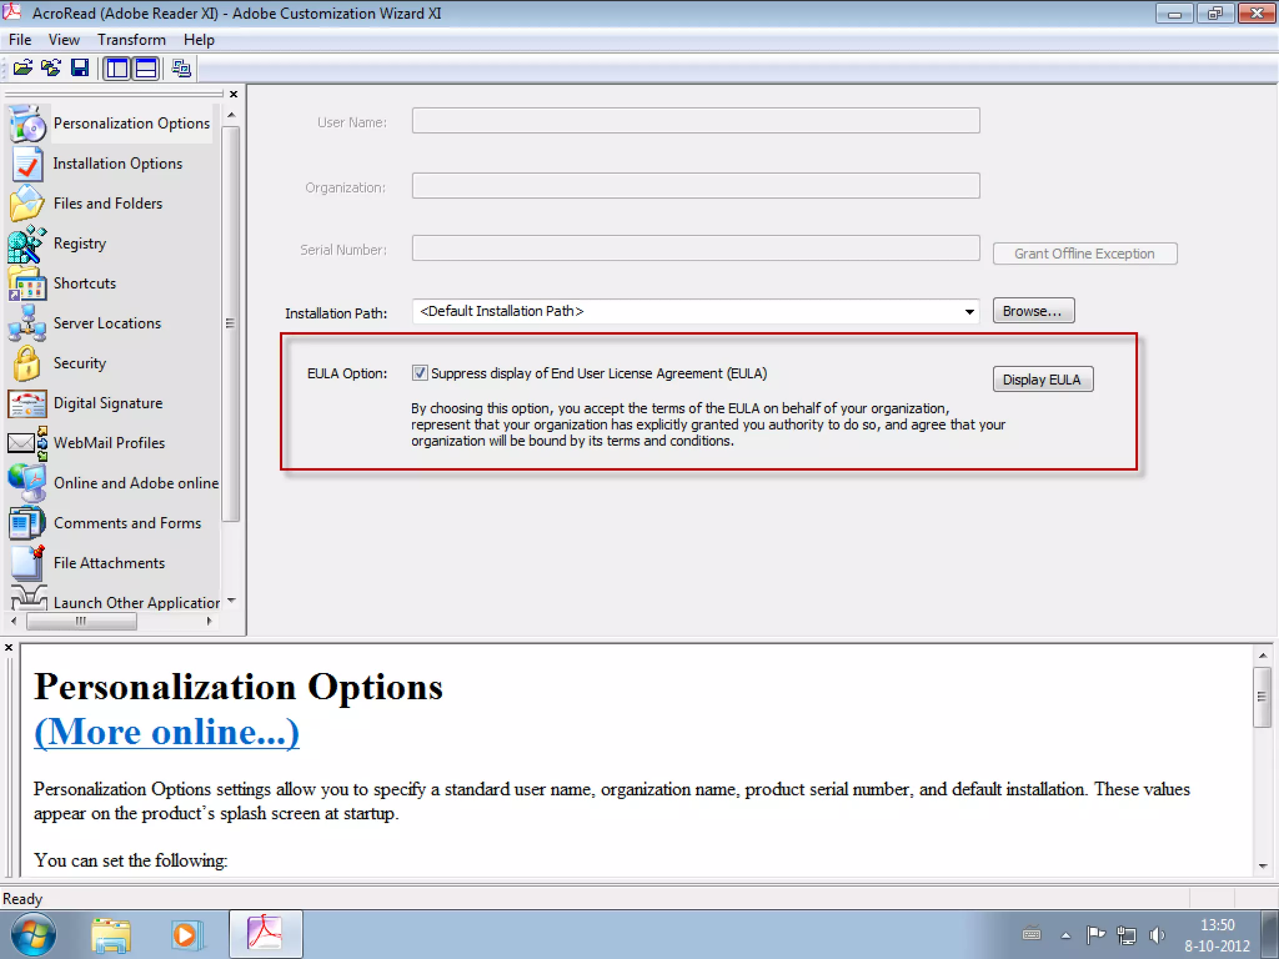Save the package with floppy disk icon
Image resolution: width=1279 pixels, height=959 pixels.
click(80, 67)
